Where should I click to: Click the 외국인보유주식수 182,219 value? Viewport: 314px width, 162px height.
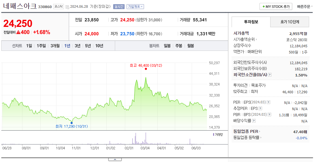coord(301,69)
